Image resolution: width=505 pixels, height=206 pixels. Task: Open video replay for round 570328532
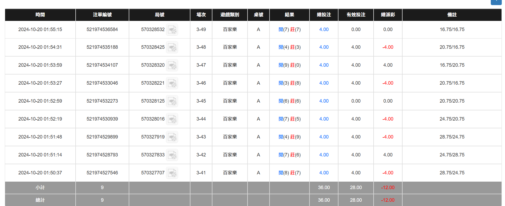coord(172,30)
